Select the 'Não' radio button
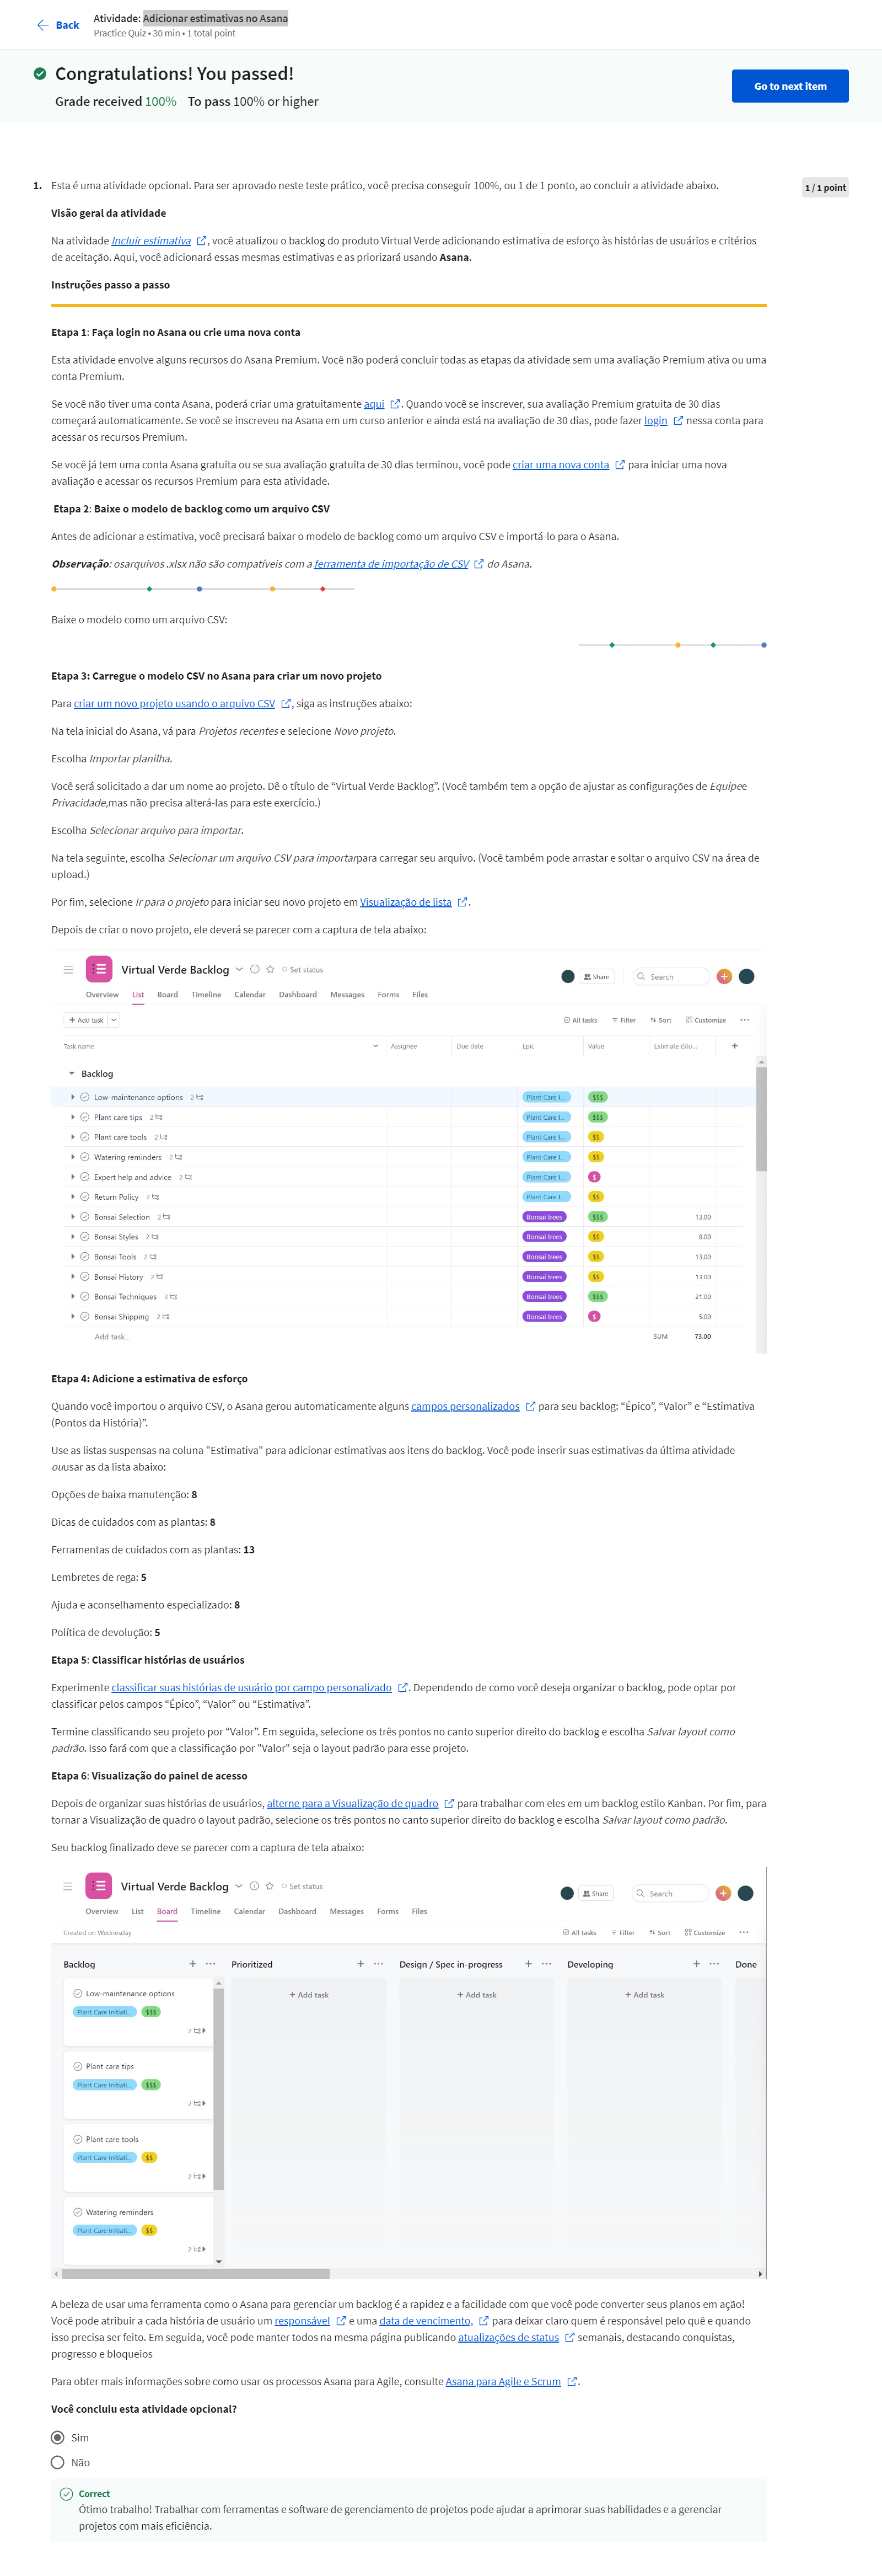Screen dimensions: 882x2576 [x=58, y=2462]
